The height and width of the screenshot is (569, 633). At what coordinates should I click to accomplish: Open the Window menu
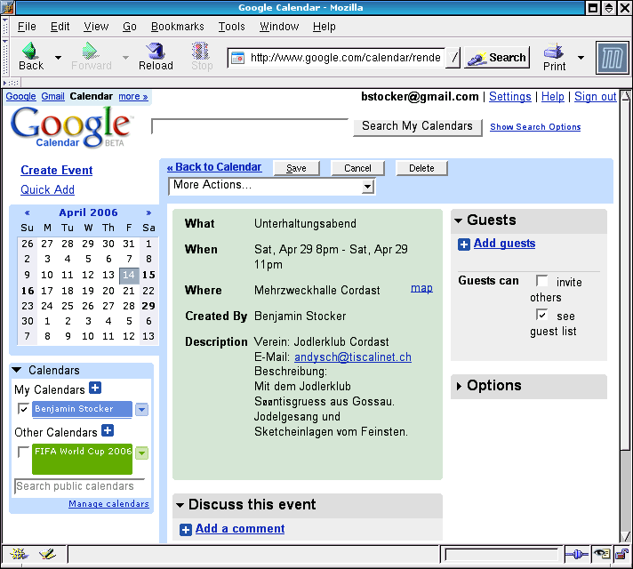click(x=279, y=27)
